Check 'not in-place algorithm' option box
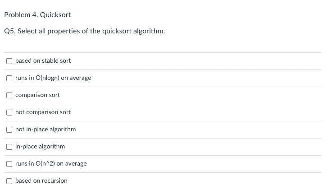The image size is (328, 194). tap(9, 129)
